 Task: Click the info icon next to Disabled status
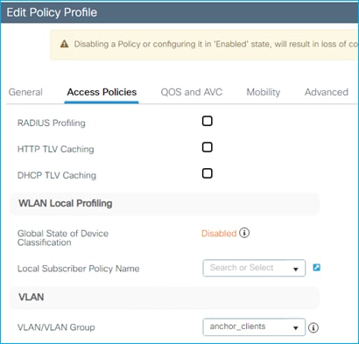tap(244, 233)
